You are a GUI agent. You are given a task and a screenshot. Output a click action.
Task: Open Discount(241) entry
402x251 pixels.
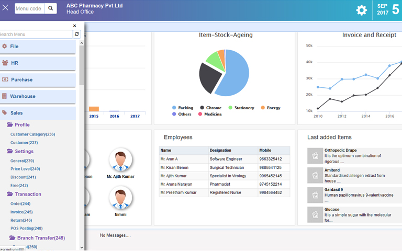[x=23, y=177]
